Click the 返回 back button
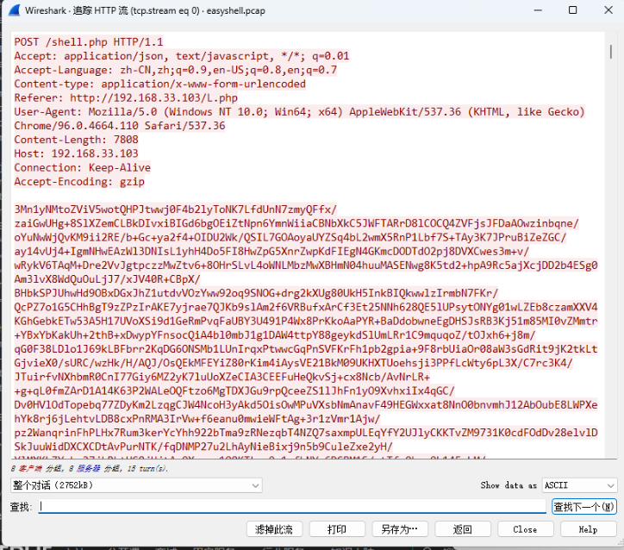Viewport: 624px width, 550px height. click(463, 529)
